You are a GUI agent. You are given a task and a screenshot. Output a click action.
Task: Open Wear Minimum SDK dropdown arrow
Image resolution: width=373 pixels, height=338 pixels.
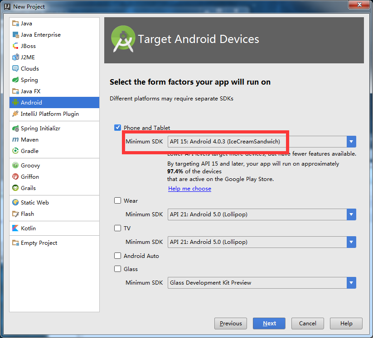tap(351, 214)
